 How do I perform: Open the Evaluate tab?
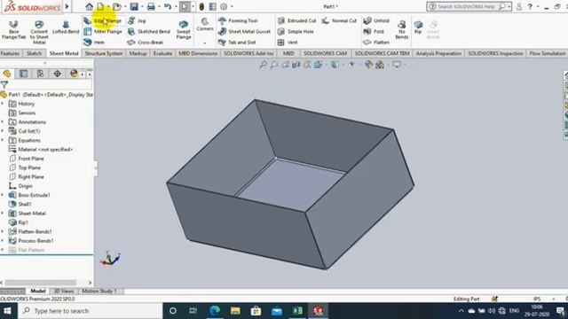point(162,53)
